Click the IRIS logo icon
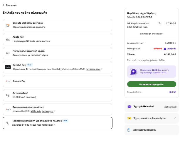 coord(8,109)
